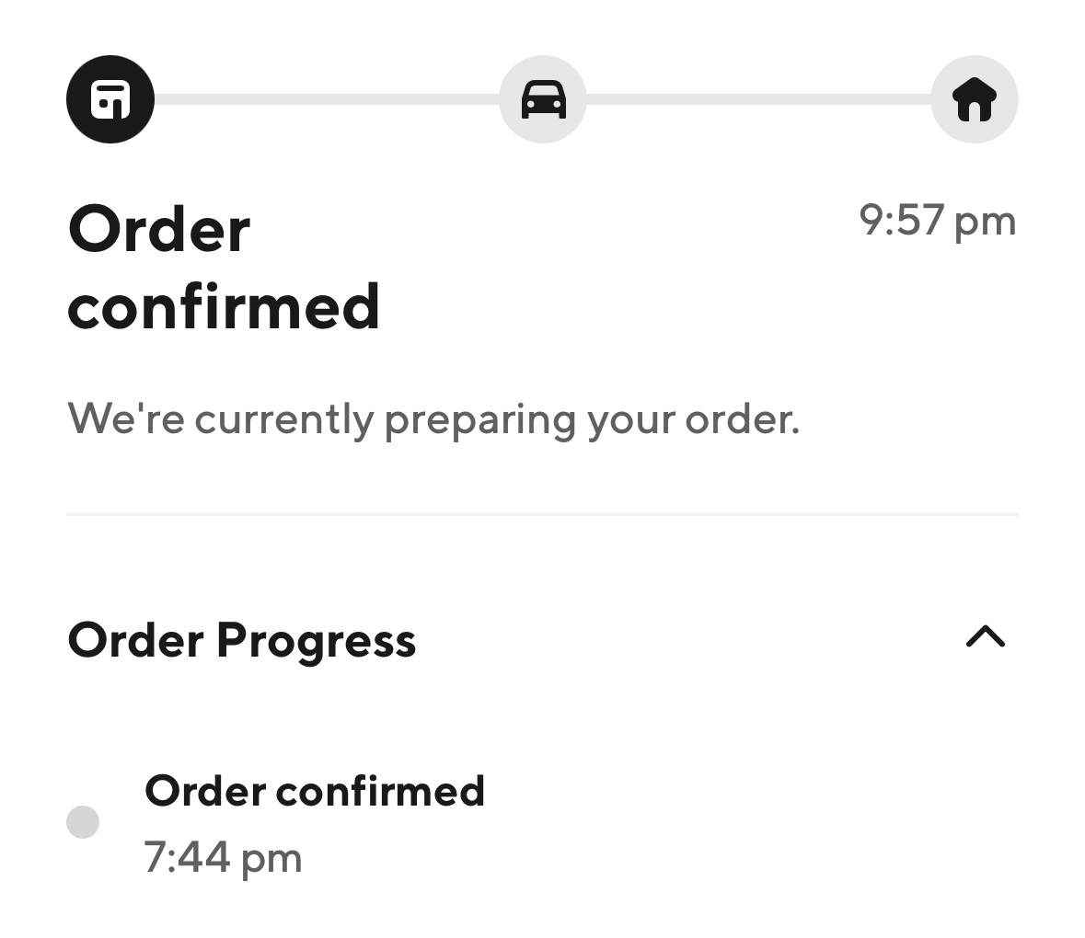Collapse the Order Progress section chevron
Viewport: 1085px width, 938px height.
[985, 637]
